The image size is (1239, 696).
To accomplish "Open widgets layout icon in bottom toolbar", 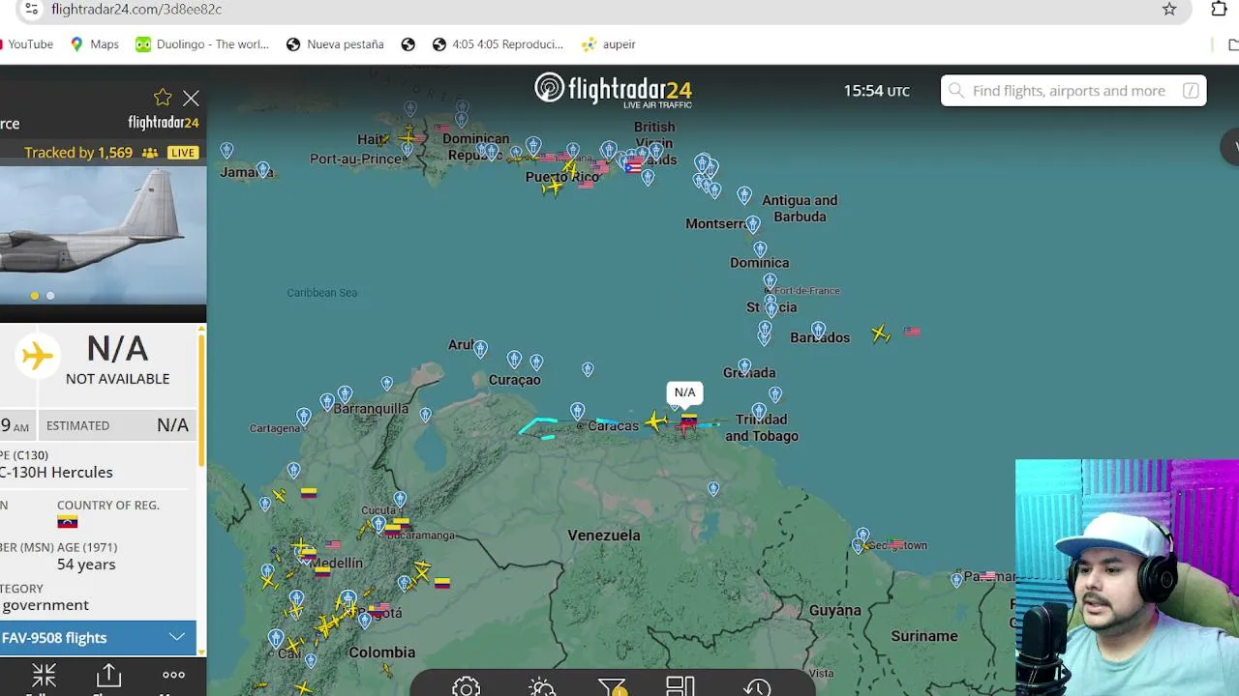I will 680,686.
